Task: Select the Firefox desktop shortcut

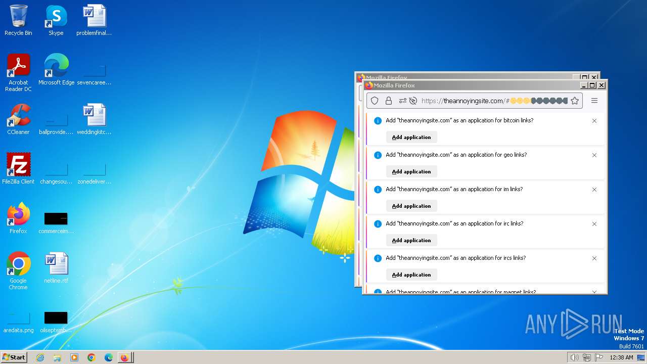Action: click(18, 218)
